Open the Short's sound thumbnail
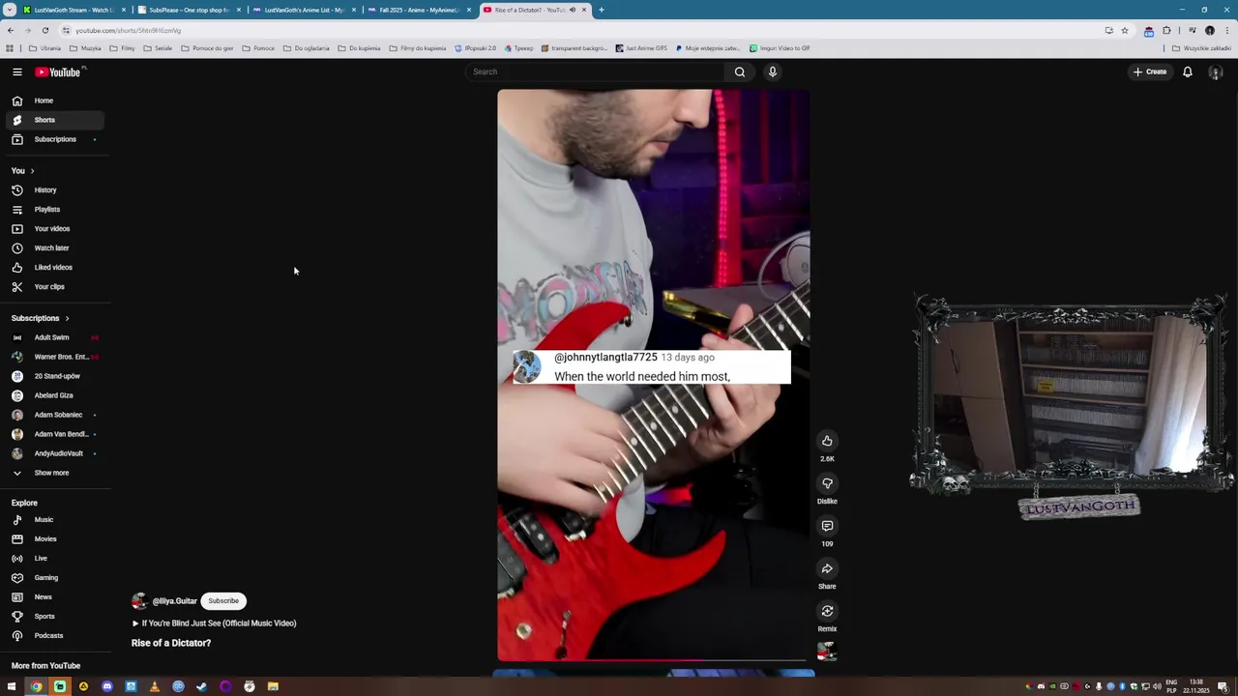This screenshot has width=1238, height=696. 827,652
